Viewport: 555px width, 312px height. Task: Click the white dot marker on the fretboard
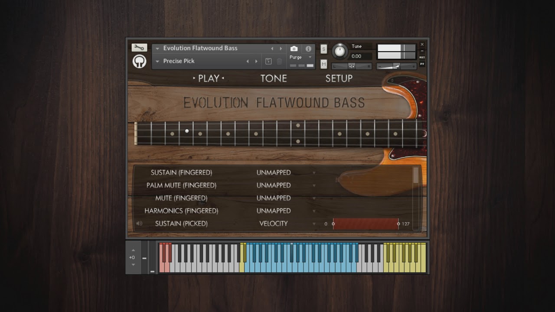[187, 131]
